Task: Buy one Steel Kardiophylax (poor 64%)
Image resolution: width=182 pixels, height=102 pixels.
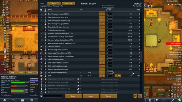Action: point(102,17)
